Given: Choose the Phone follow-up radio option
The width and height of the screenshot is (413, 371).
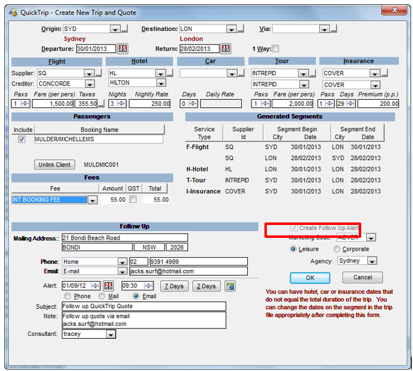Looking at the screenshot, I should [68, 296].
